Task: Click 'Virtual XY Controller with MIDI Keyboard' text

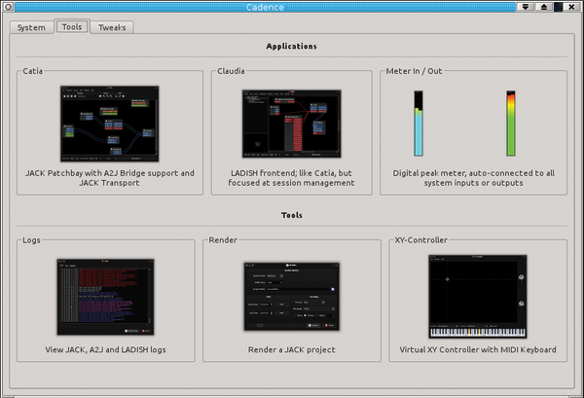Action: (478, 349)
